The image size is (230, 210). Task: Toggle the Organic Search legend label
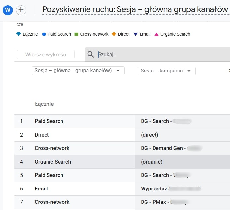(175, 34)
